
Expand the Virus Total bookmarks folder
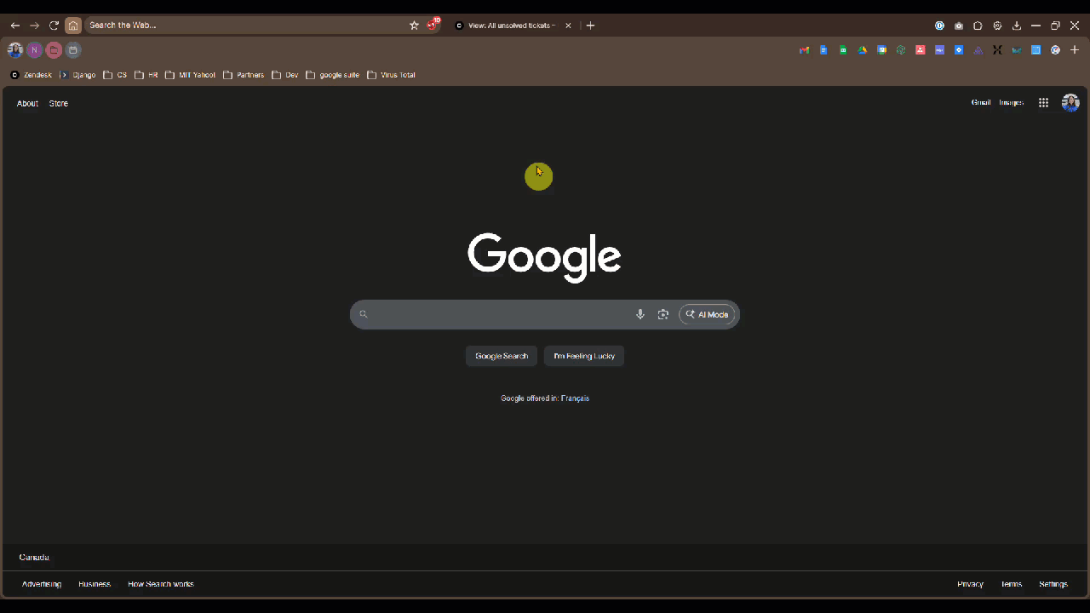point(392,75)
